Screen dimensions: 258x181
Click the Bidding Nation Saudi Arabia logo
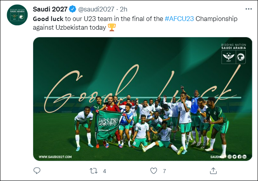(x=234, y=53)
